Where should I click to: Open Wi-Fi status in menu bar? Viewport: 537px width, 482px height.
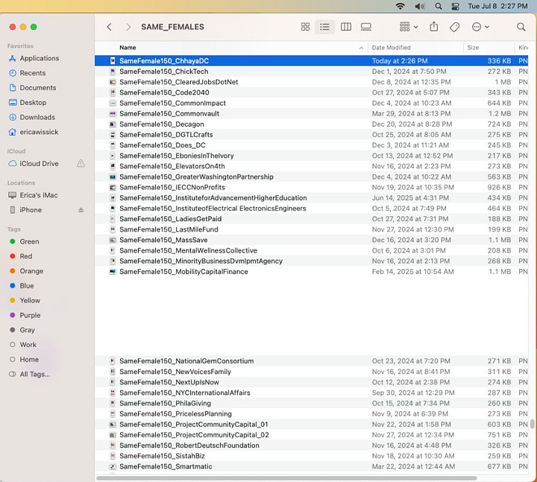(x=400, y=6)
